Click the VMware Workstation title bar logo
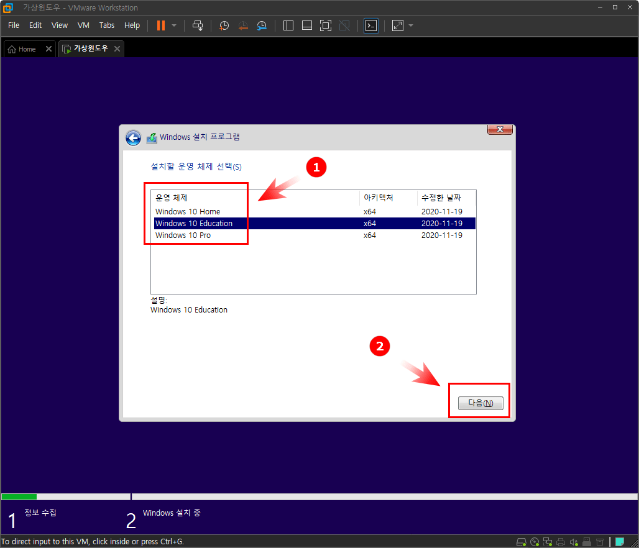The width and height of the screenshot is (639, 548). tap(7, 7)
